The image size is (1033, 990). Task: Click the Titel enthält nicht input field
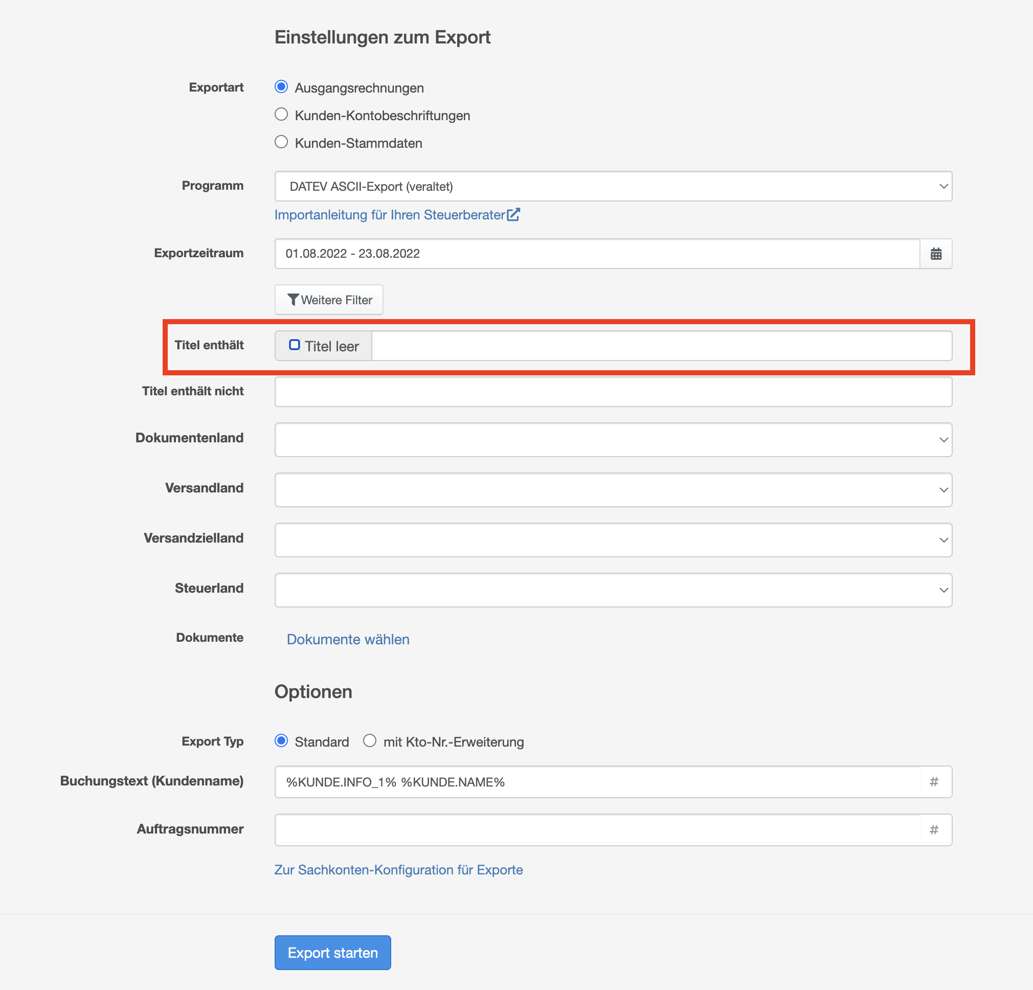(613, 392)
